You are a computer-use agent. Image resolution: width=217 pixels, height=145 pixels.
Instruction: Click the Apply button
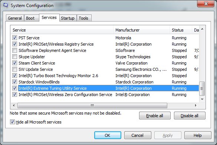pyautogui.click(x=168, y=135)
